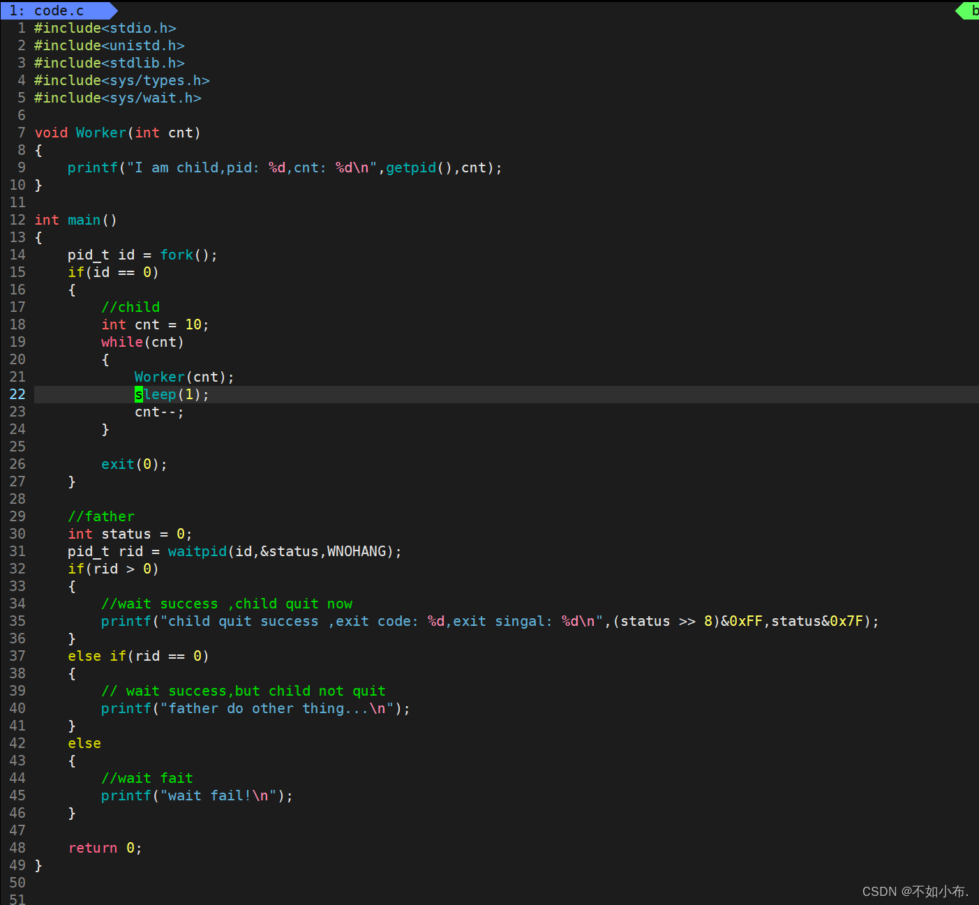This screenshot has height=905, width=979.
Task: Click 'int status = 0;' line
Action: [x=130, y=534]
